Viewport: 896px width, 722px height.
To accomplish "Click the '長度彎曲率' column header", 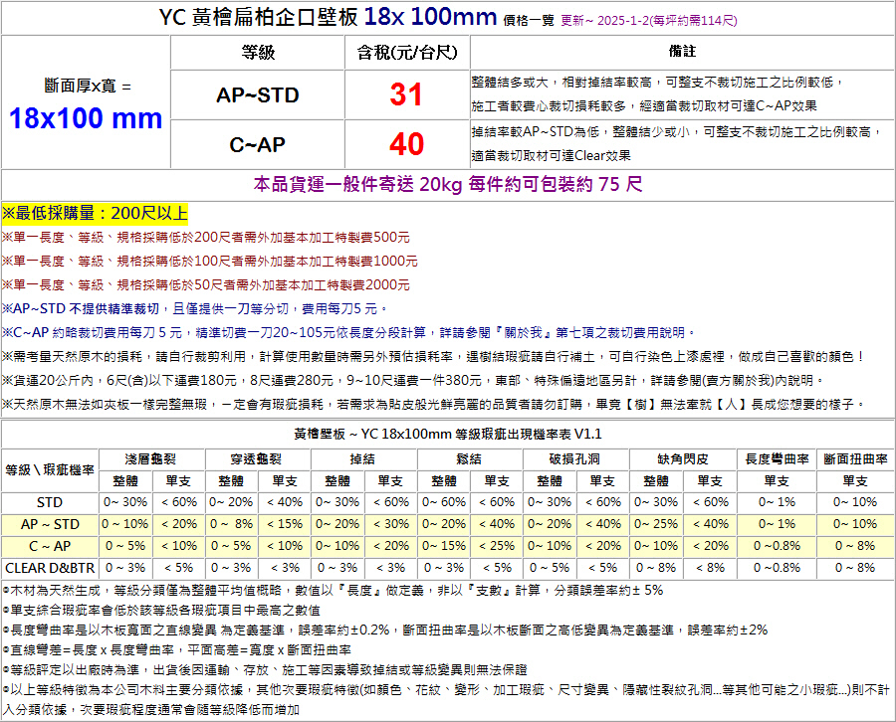I will pos(778,459).
